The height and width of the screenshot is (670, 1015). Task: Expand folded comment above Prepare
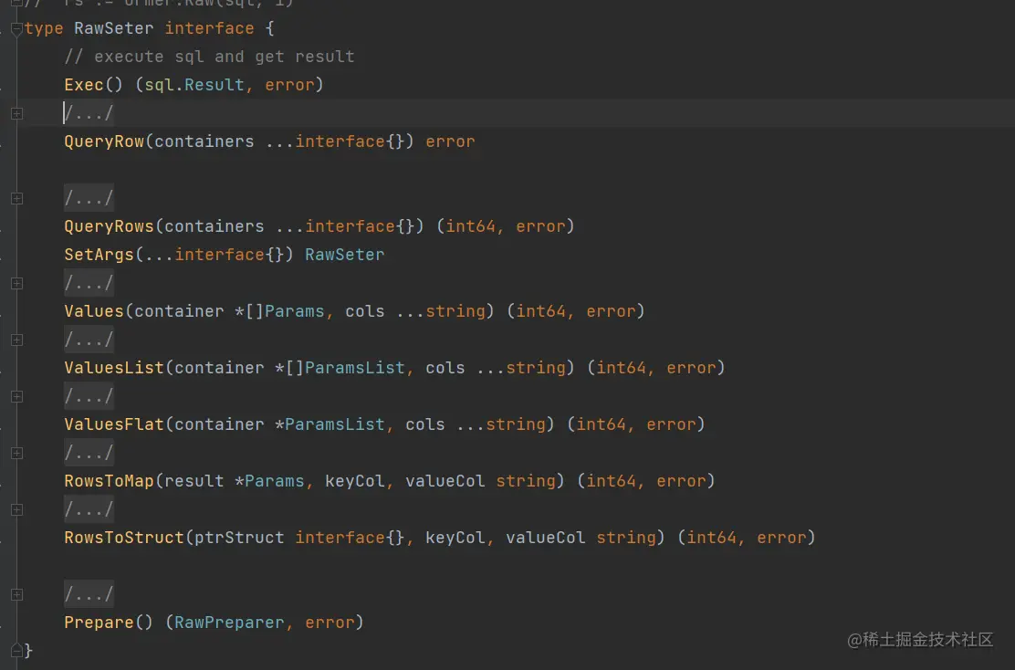[x=16, y=595]
